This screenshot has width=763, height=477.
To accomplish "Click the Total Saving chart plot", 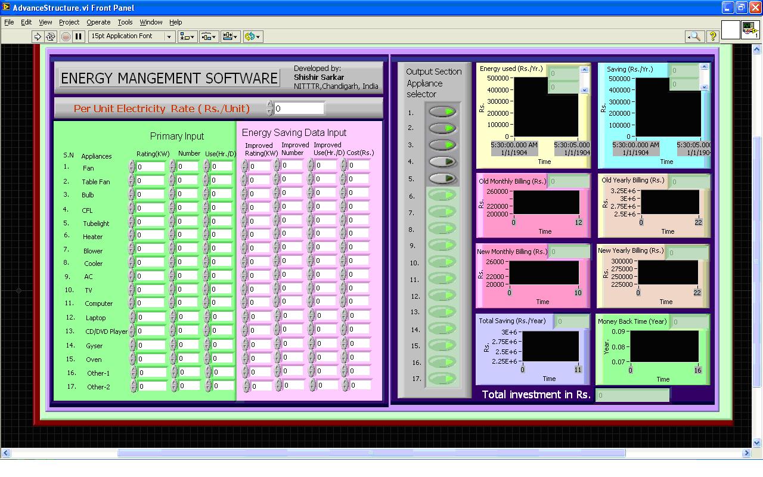I will pos(551,346).
